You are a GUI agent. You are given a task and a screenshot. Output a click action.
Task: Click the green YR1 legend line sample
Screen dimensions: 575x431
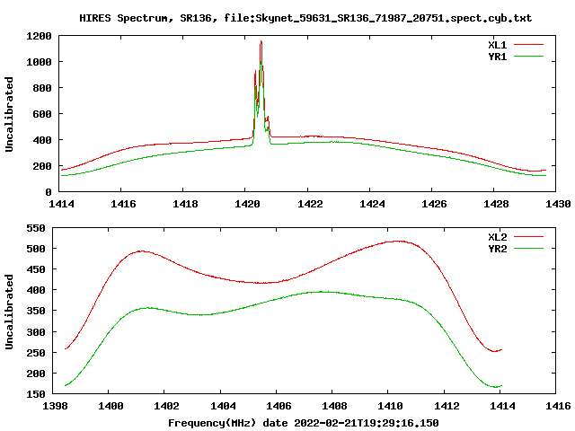(529, 57)
